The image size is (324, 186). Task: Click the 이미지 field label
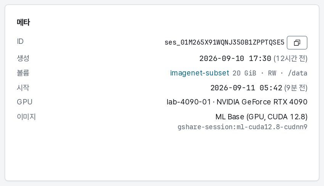click(x=26, y=117)
